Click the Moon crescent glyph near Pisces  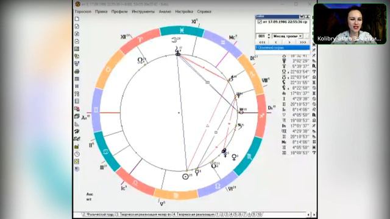coord(174,40)
